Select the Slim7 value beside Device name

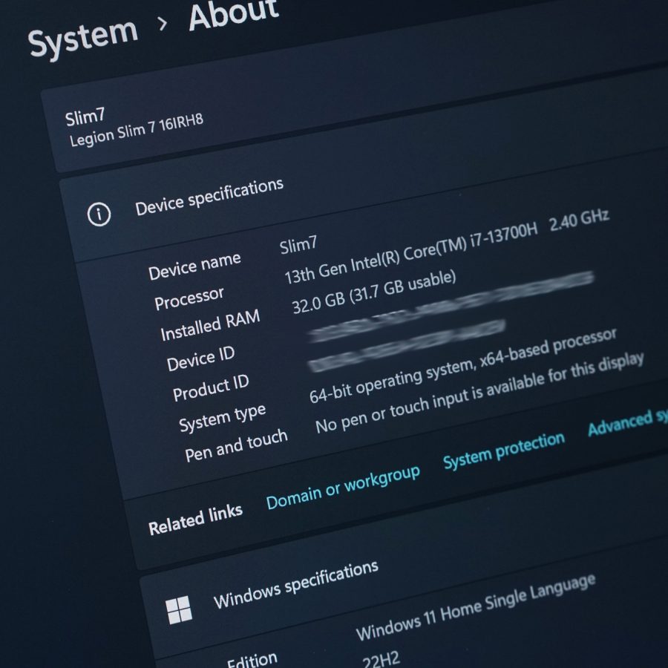(x=298, y=244)
